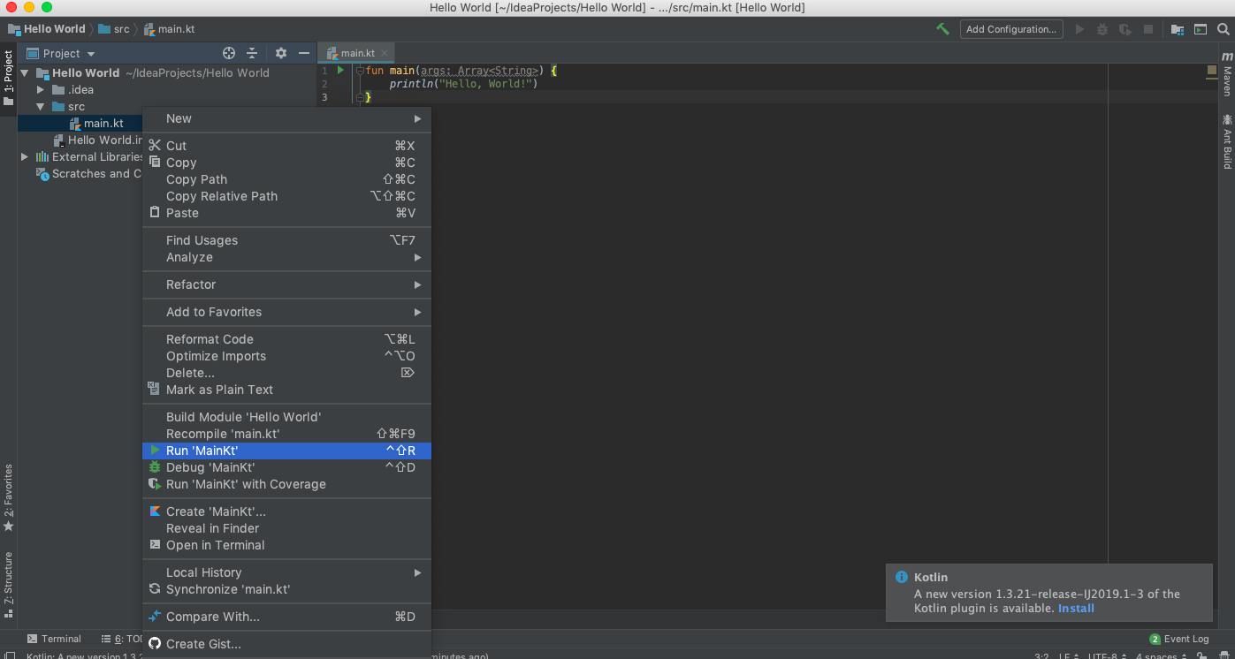Choose Cut in context menu
Viewport: 1235px width, 659px height.
286,146
